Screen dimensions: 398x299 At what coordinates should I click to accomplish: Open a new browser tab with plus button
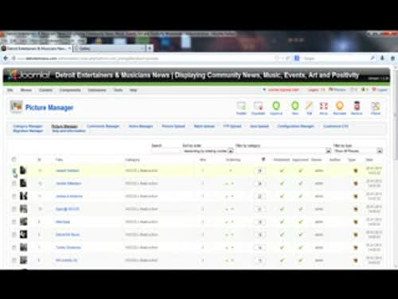coord(150,49)
